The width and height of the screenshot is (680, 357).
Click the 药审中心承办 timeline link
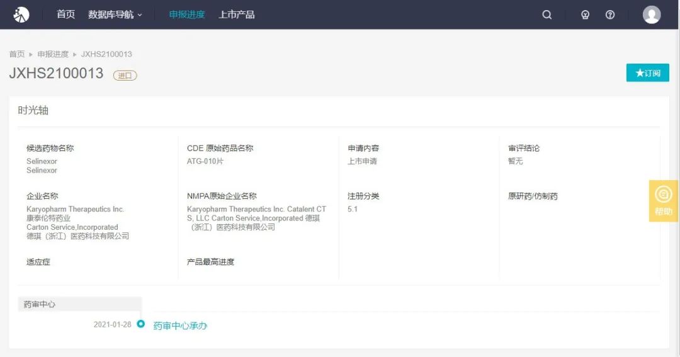coord(180,326)
